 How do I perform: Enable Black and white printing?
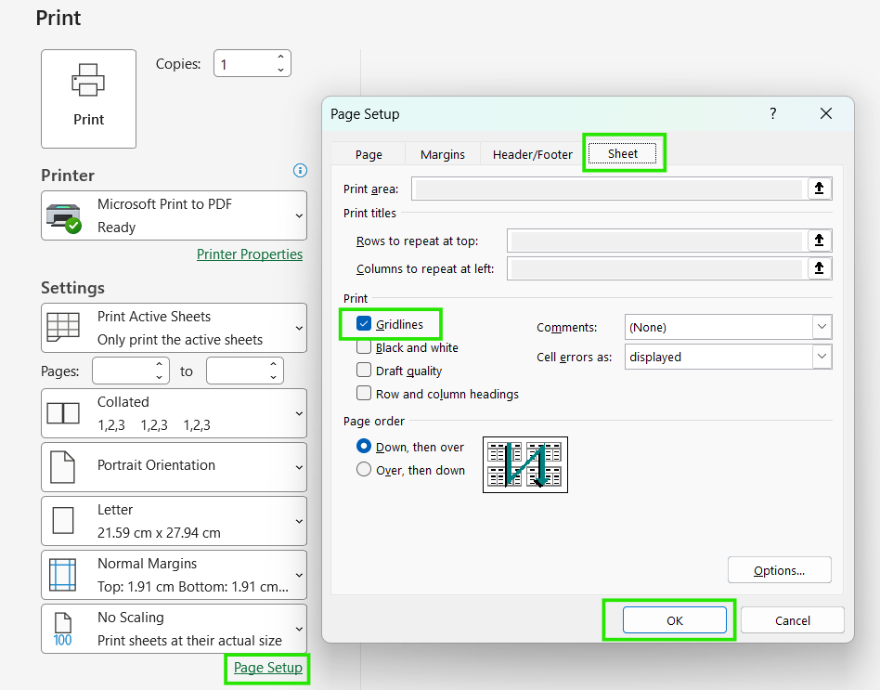(x=364, y=346)
